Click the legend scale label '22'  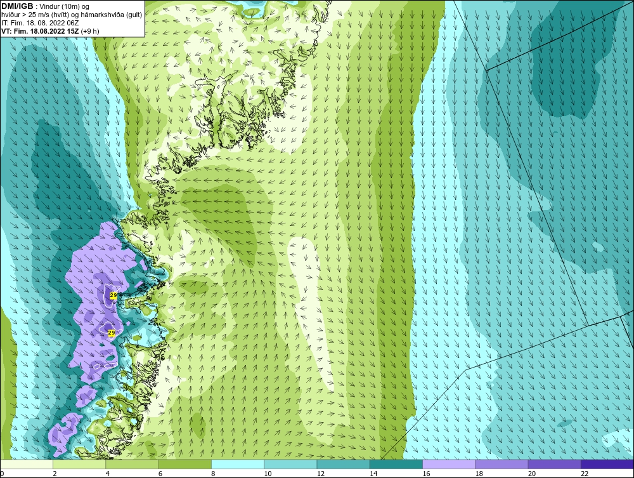coord(585,474)
